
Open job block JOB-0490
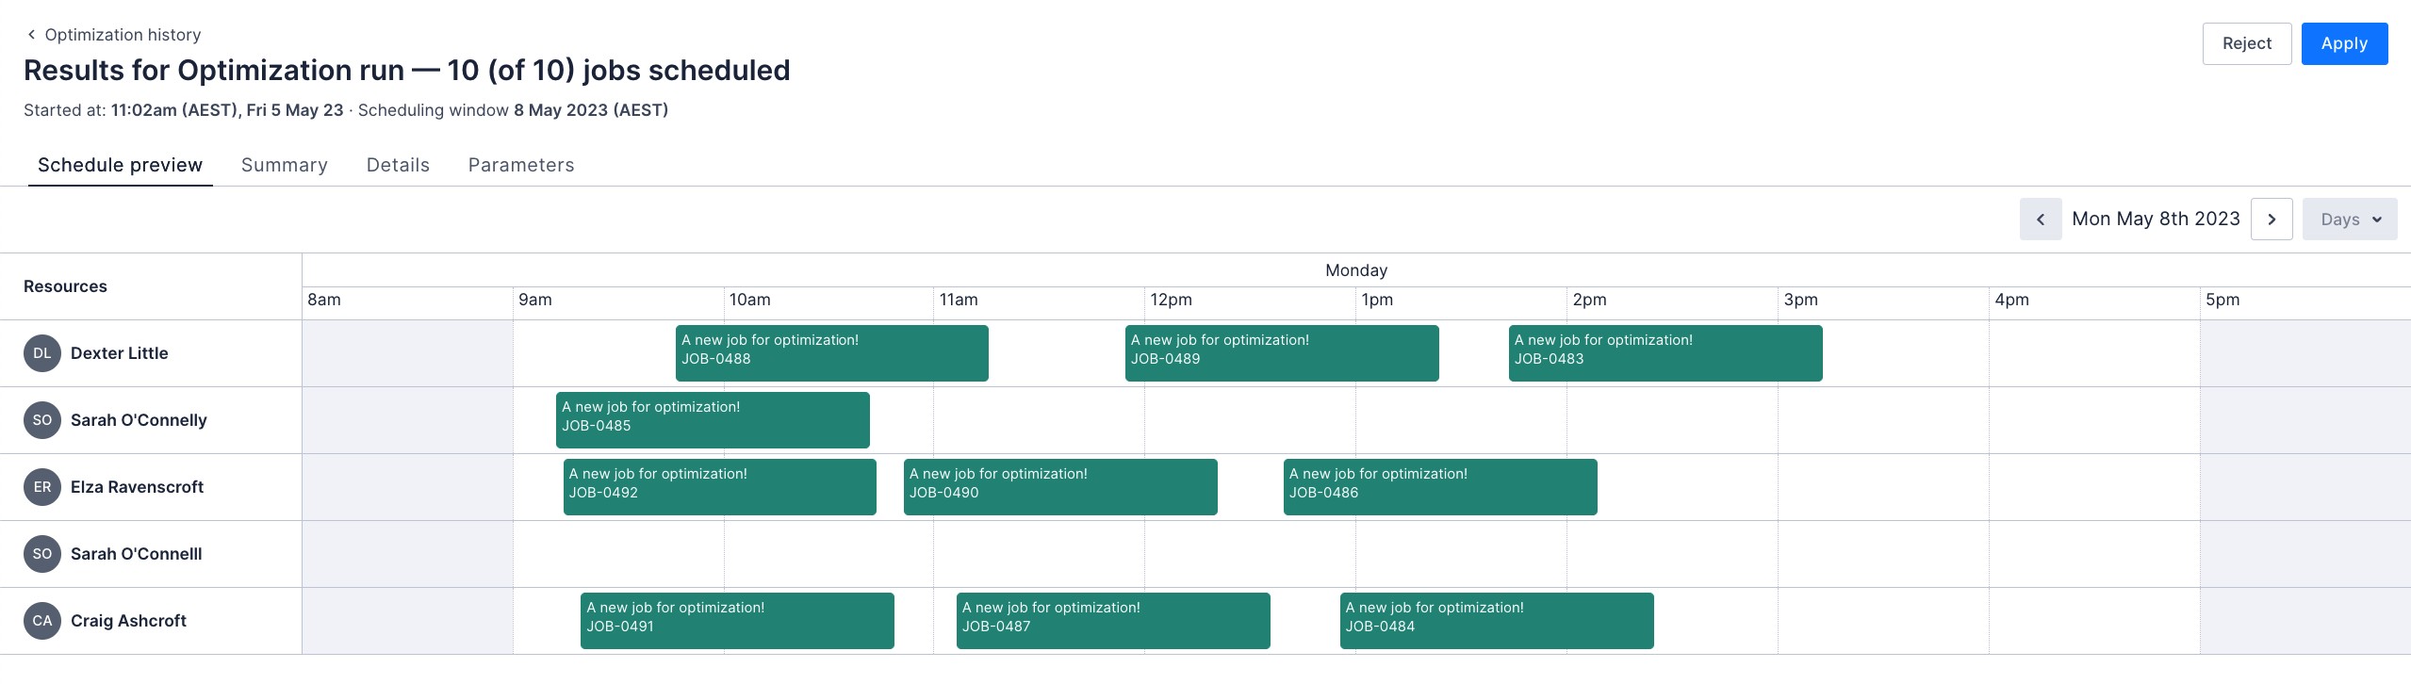[x=1060, y=487]
